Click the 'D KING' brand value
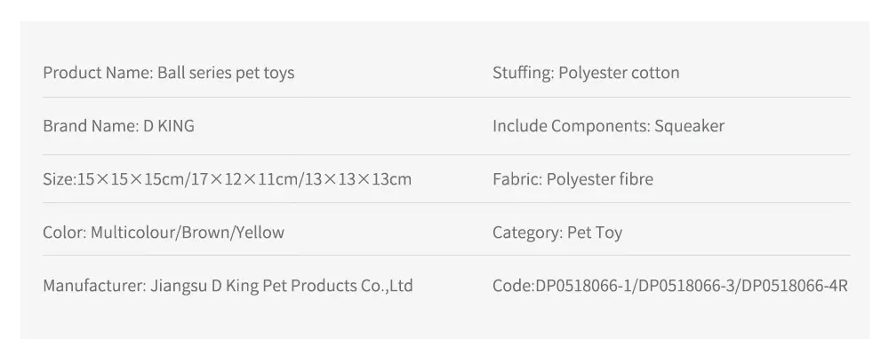 tap(168, 126)
